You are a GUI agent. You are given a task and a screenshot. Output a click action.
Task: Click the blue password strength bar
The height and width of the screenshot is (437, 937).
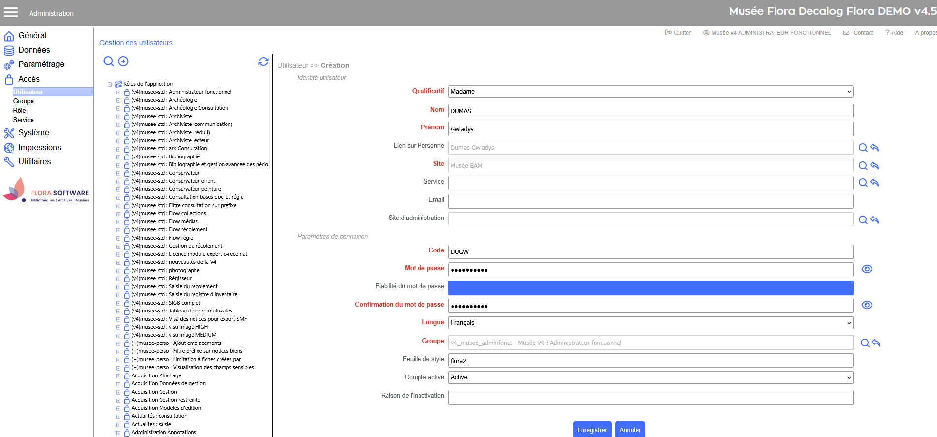point(650,288)
